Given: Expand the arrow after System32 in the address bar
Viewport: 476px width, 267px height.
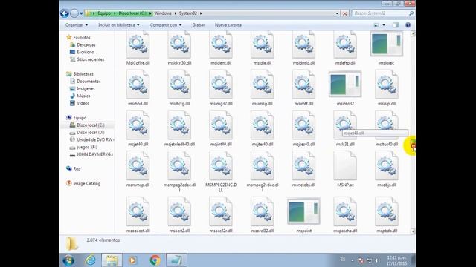Looking at the screenshot, I should click(201, 13).
